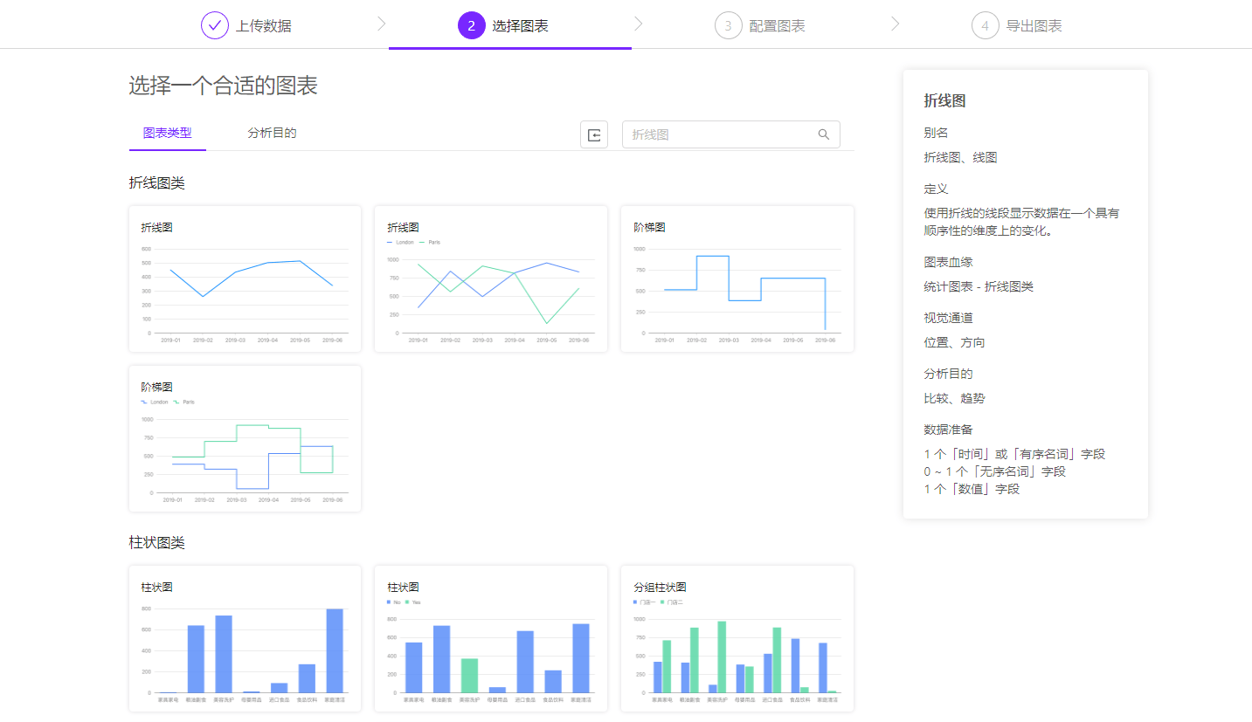
Task: Click the number 2 circle of 选择图表
Action: pyautogui.click(x=471, y=24)
